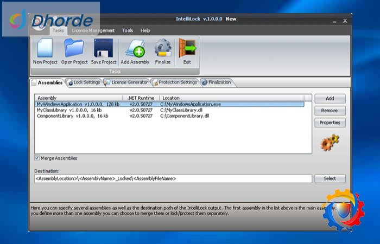Viewport: 380px width, 244px height.
Task: Switch to the Lock Settings tab
Action: point(84,82)
